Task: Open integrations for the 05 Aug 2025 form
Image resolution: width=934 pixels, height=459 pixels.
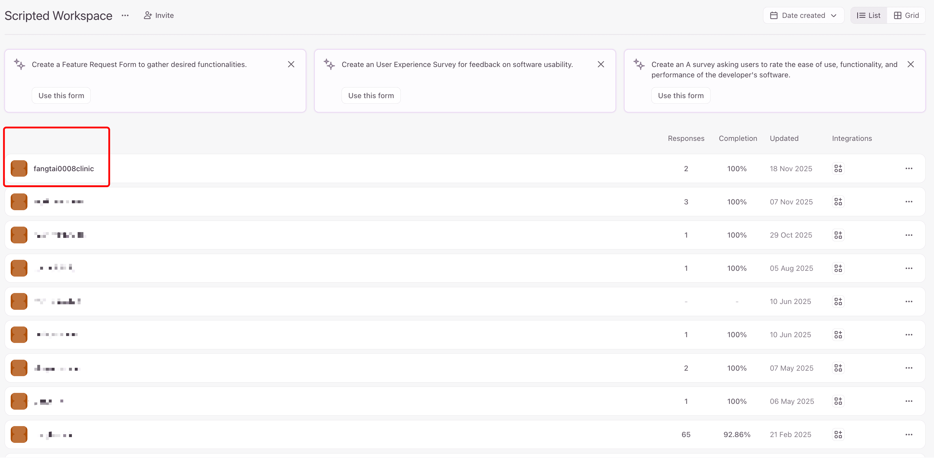Action: [838, 269]
